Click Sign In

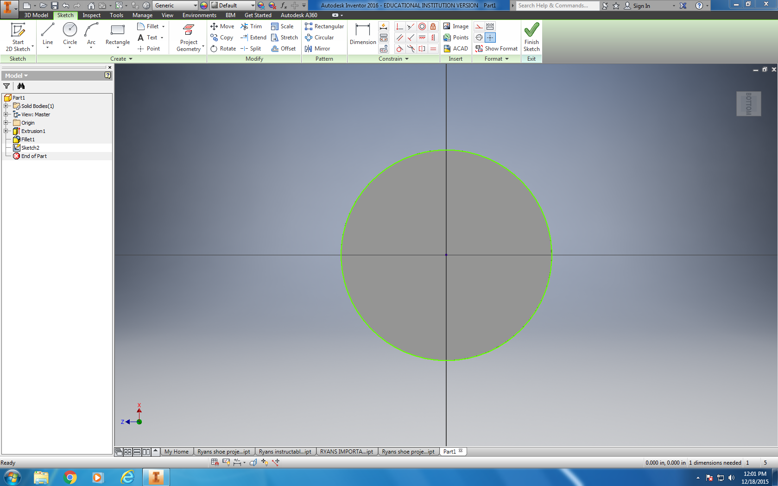(637, 6)
